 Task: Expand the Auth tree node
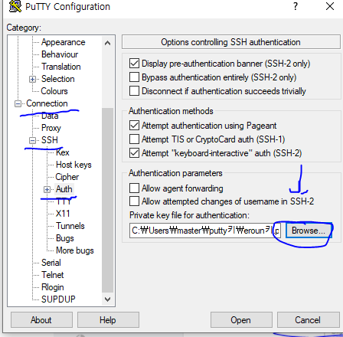[47, 189]
